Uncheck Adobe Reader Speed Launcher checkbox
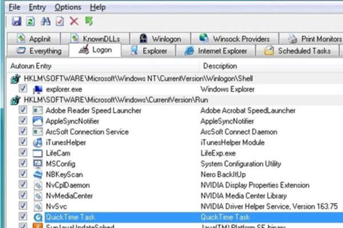 [23, 110]
